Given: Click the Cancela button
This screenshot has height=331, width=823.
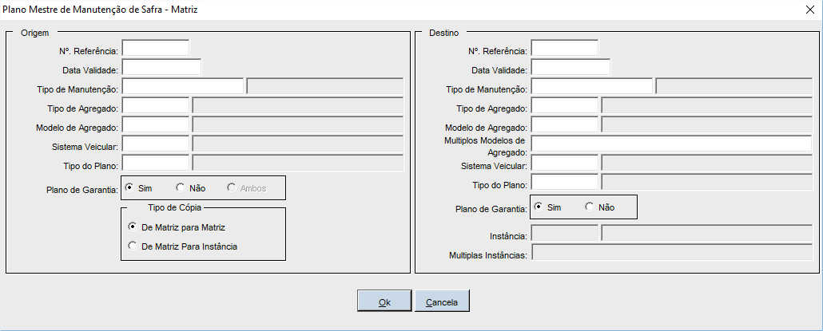Looking at the screenshot, I should pos(441,301).
